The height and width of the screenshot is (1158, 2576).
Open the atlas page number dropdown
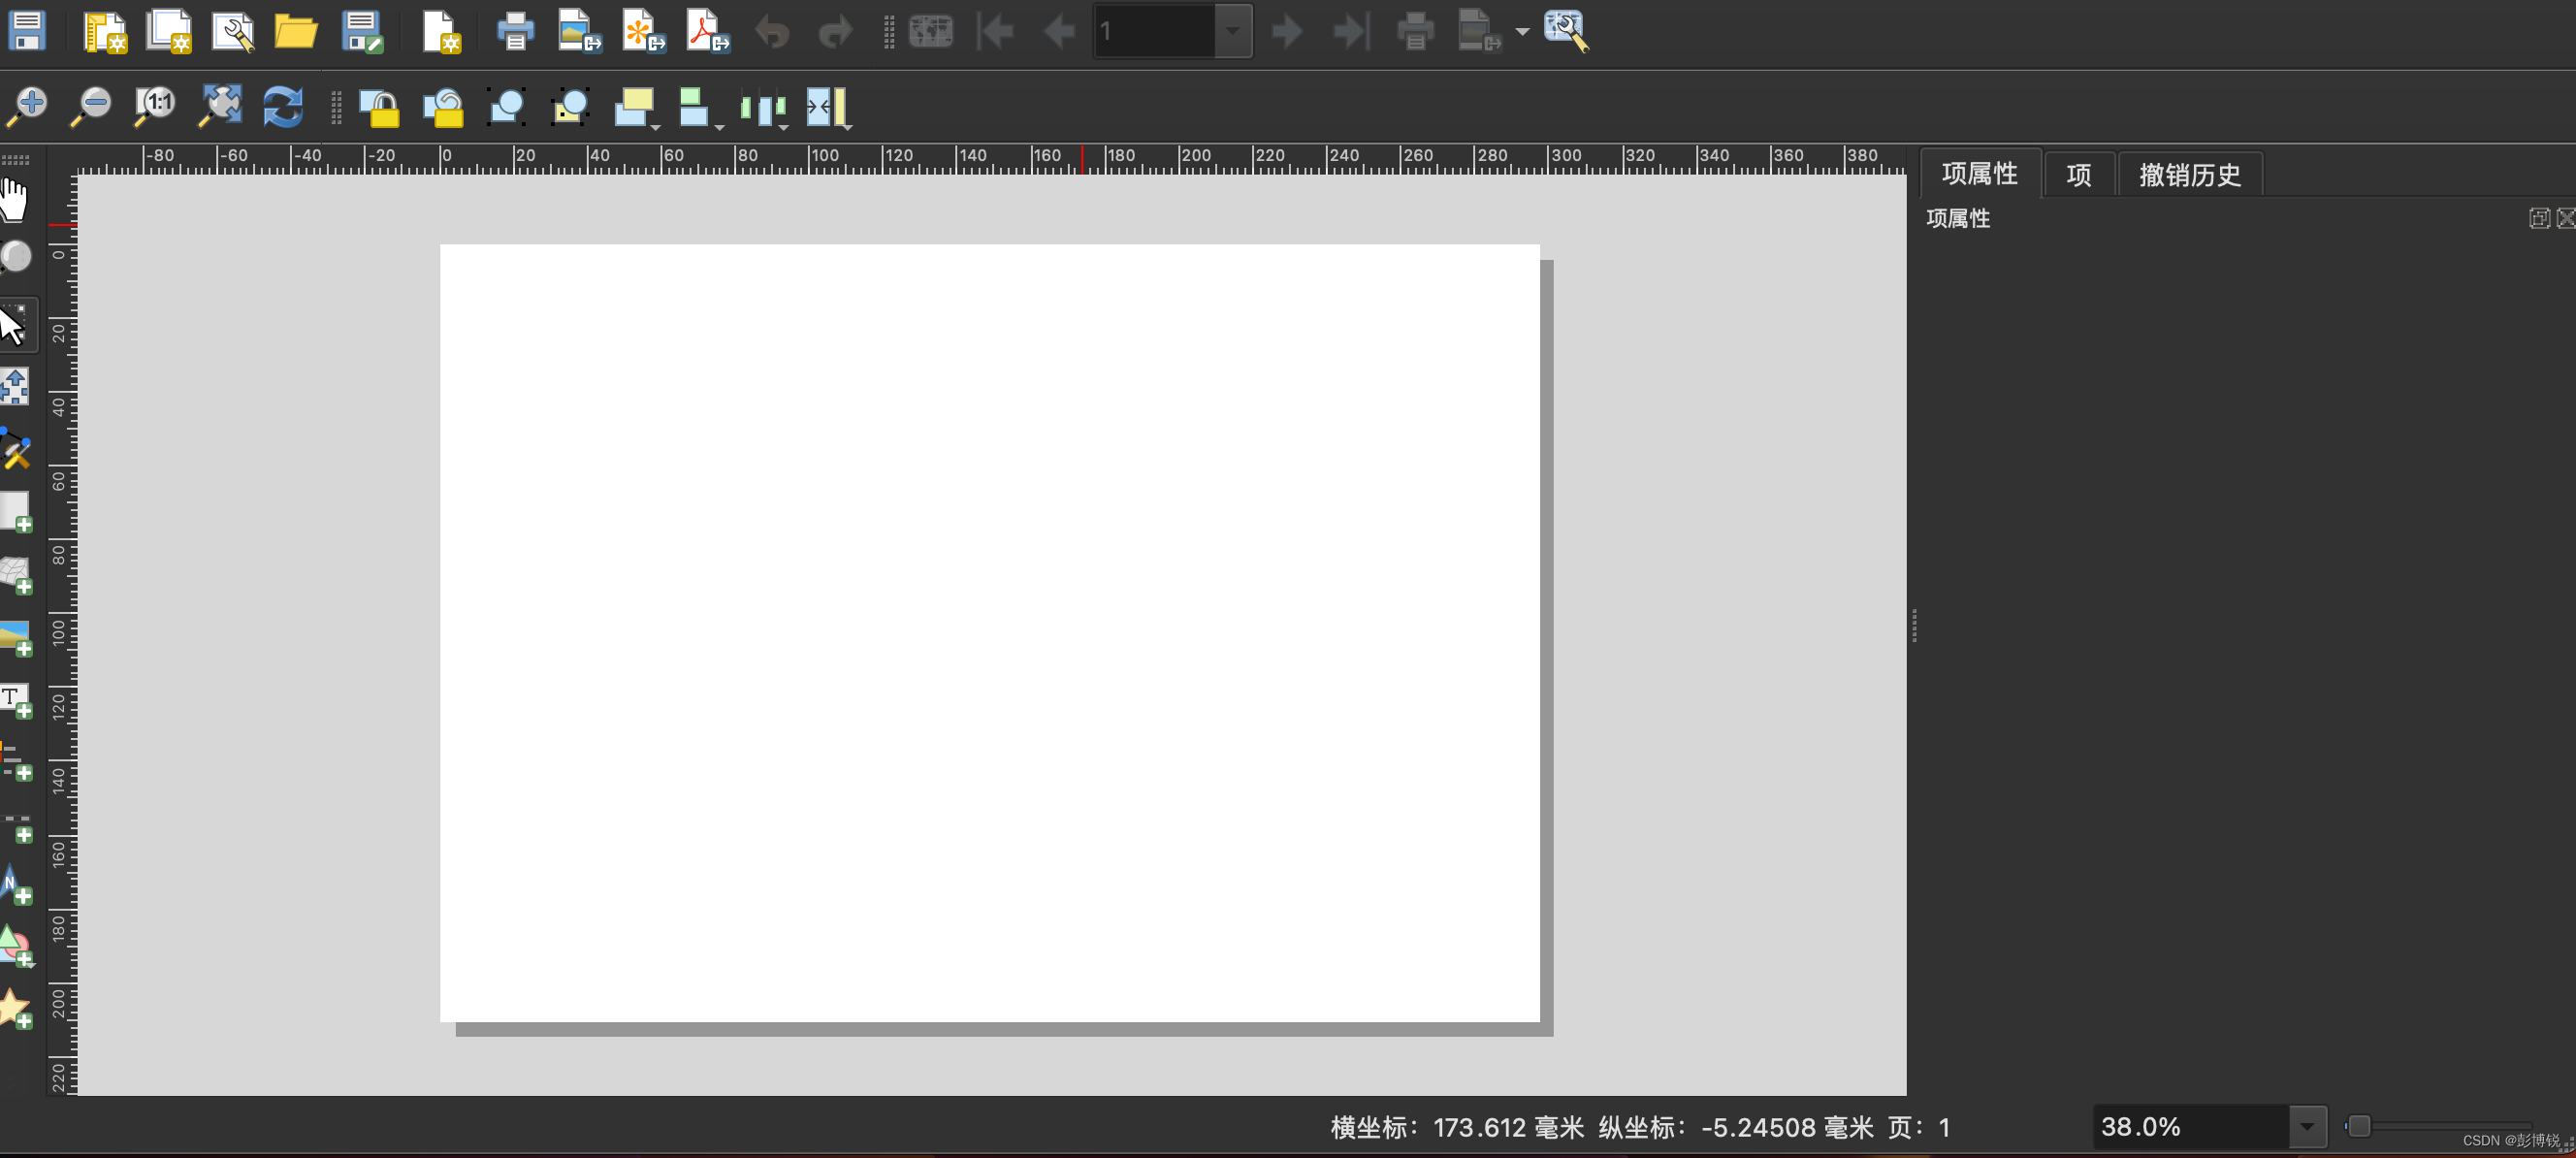pyautogui.click(x=1232, y=31)
